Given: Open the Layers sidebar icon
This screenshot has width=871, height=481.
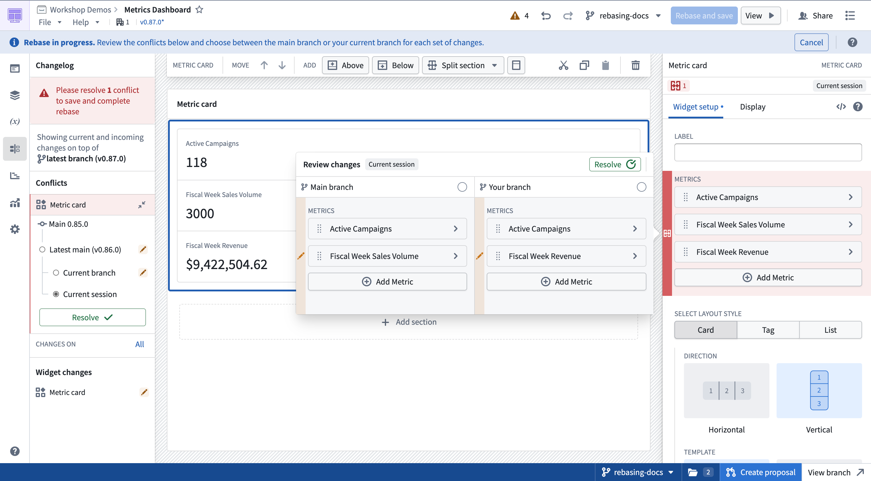Looking at the screenshot, I should (15, 95).
